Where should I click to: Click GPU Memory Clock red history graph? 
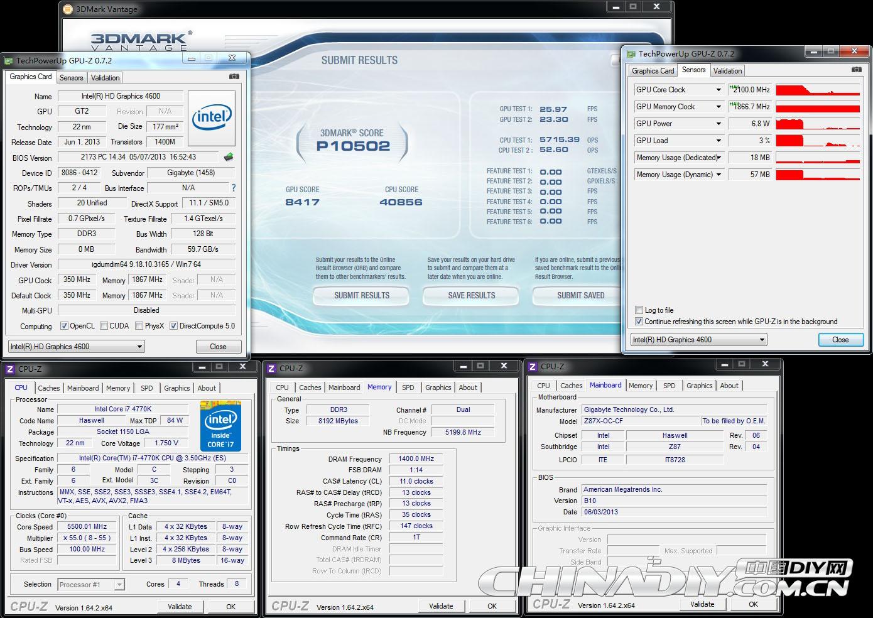pyautogui.click(x=818, y=107)
